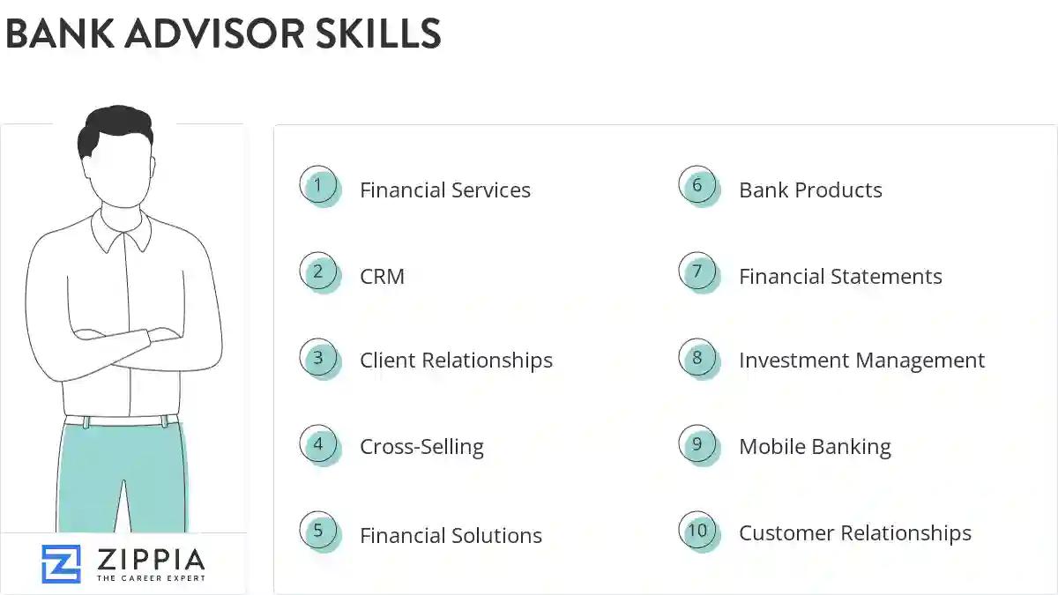Click the Bank Advisor Skills heading
This screenshot has width=1058, height=595.
click(x=223, y=33)
